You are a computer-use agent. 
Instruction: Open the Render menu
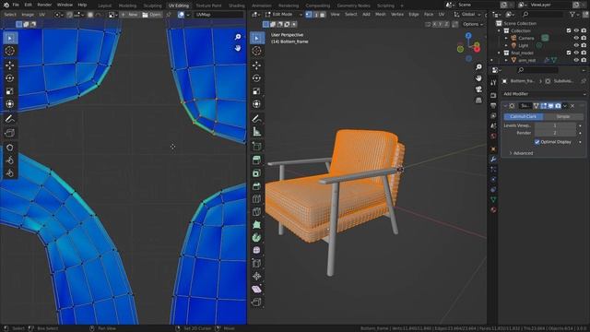pos(44,5)
